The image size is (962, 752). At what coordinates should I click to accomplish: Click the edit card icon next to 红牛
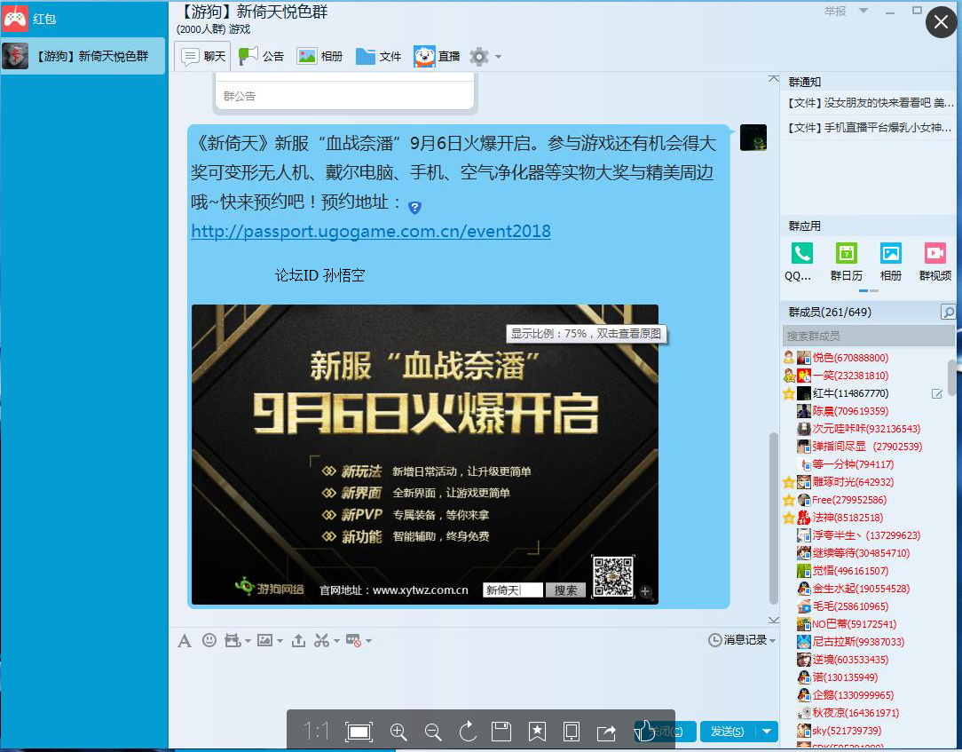click(937, 393)
